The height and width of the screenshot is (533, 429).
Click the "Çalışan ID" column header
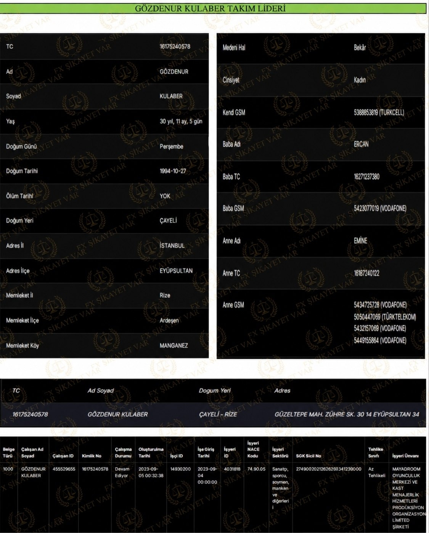pyautogui.click(x=63, y=456)
